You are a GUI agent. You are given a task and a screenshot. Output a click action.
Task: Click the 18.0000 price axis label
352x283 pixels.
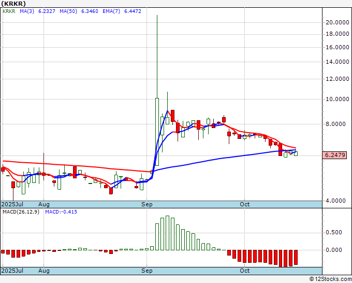coord(338,34)
